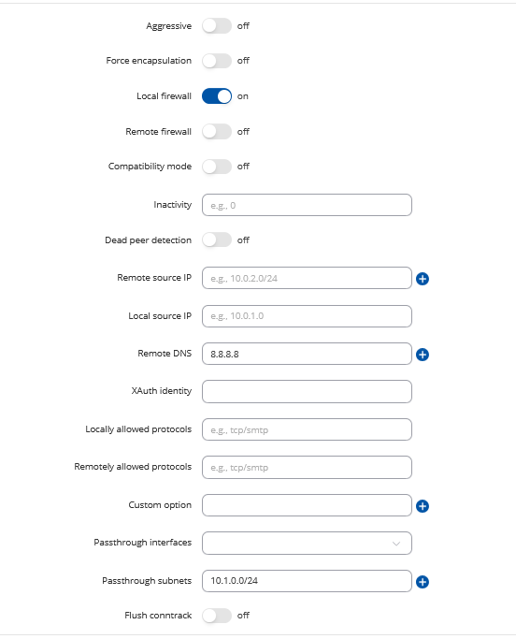Enable the Aggressive toggle
This screenshot has width=516, height=639.
(217, 26)
